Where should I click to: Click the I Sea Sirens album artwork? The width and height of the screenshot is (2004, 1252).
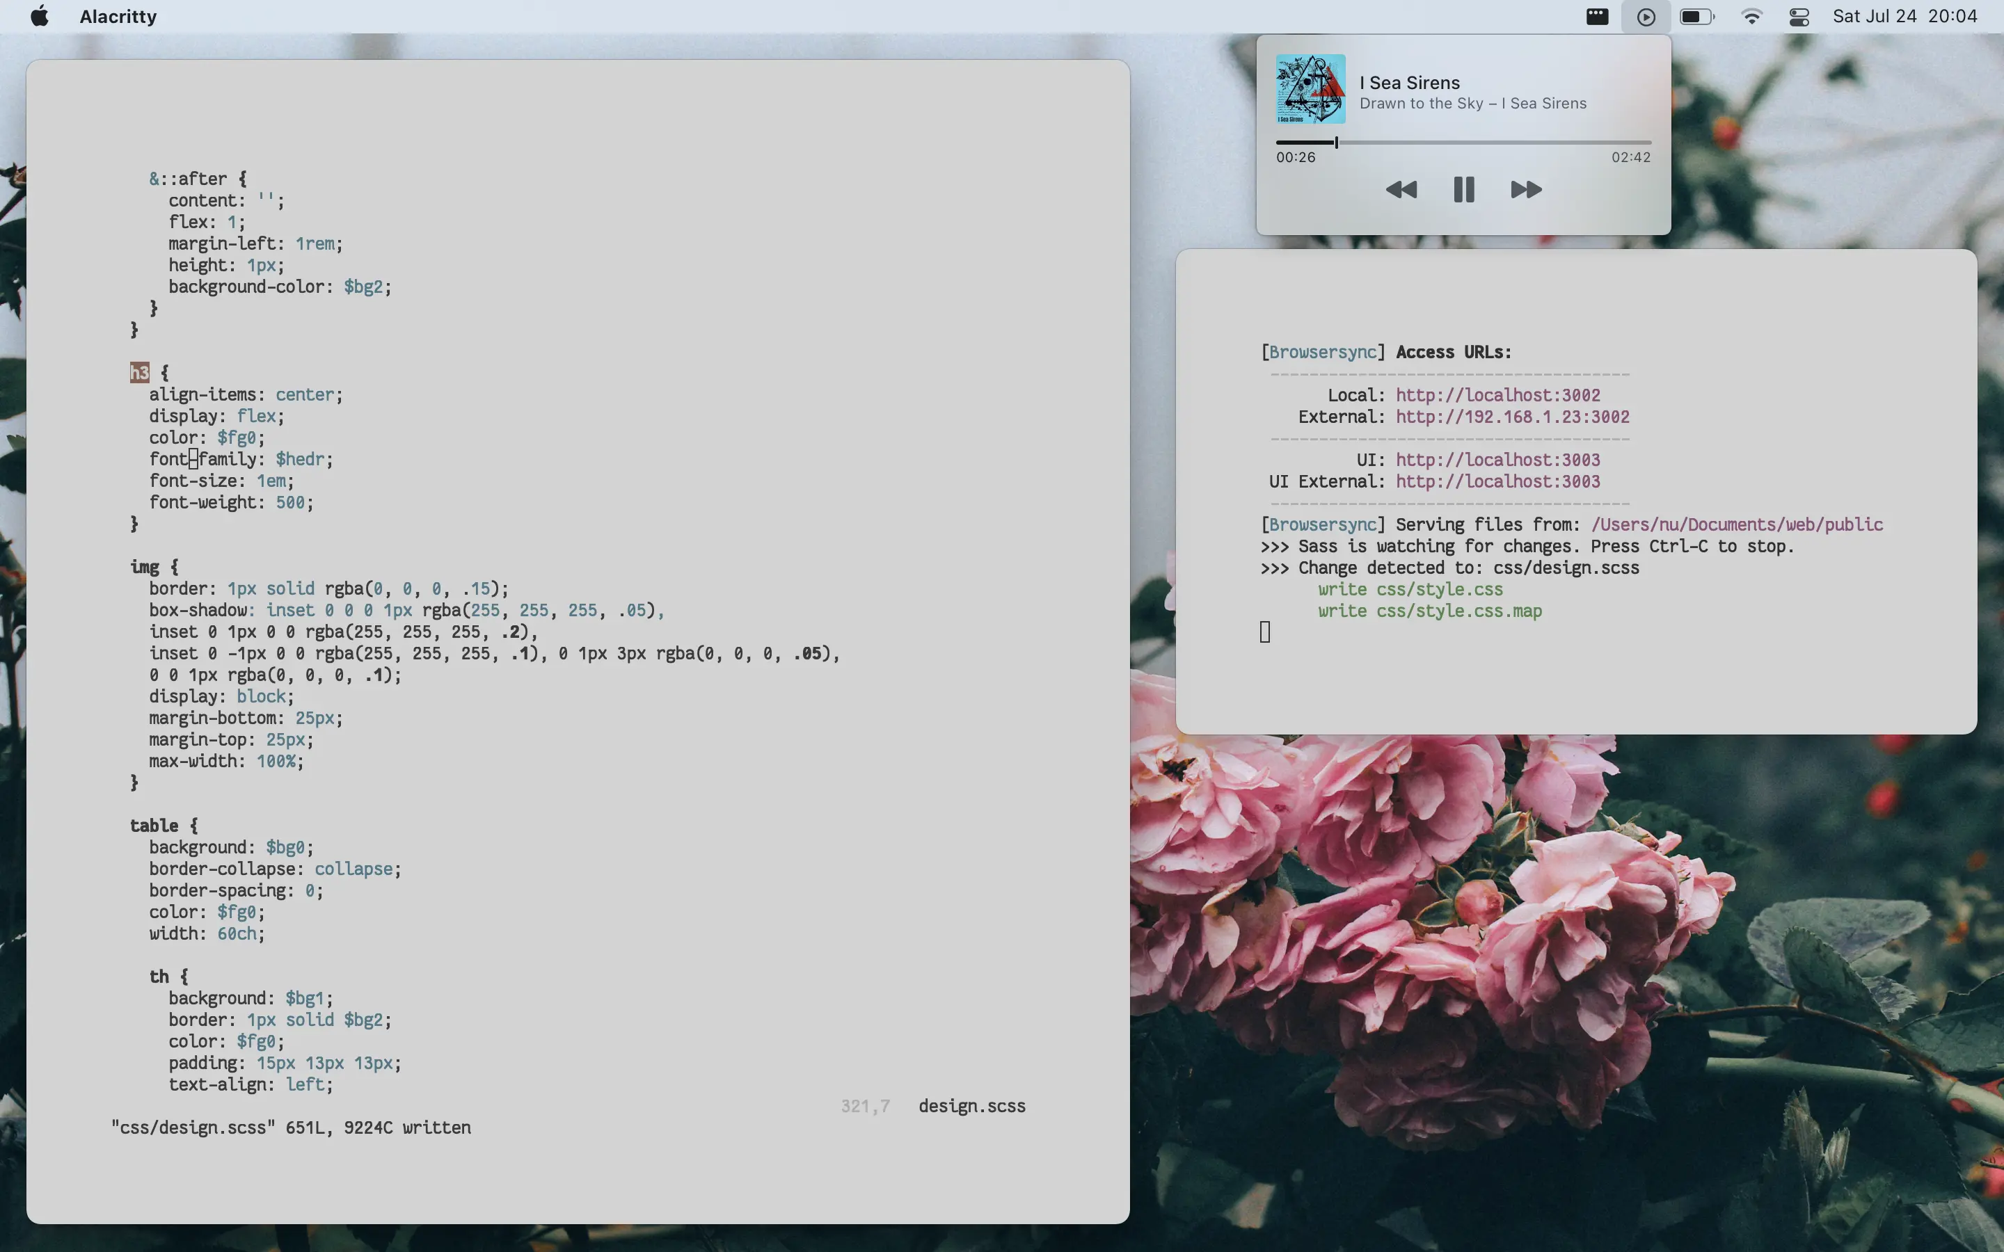coord(1310,88)
